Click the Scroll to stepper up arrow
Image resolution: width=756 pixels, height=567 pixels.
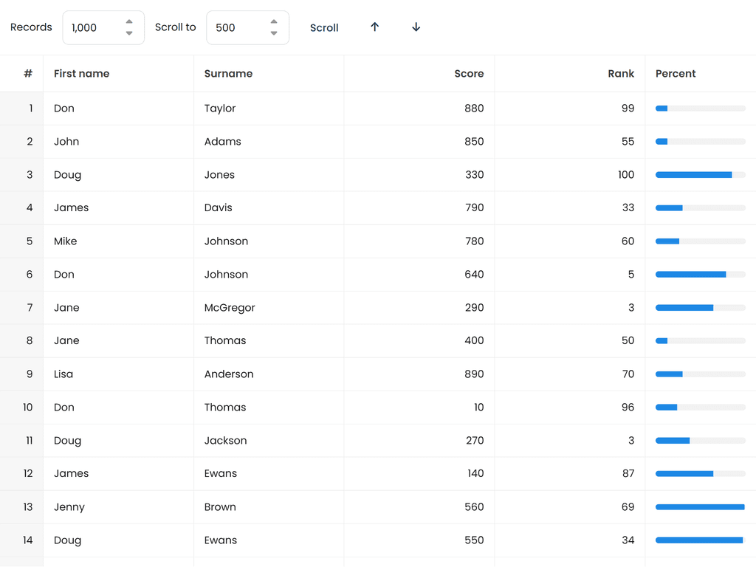[x=275, y=22]
